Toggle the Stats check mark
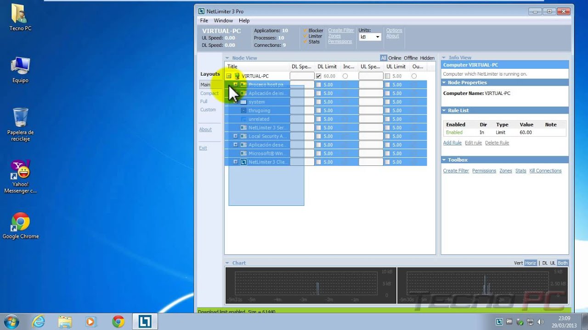588x330 pixels. (305, 42)
